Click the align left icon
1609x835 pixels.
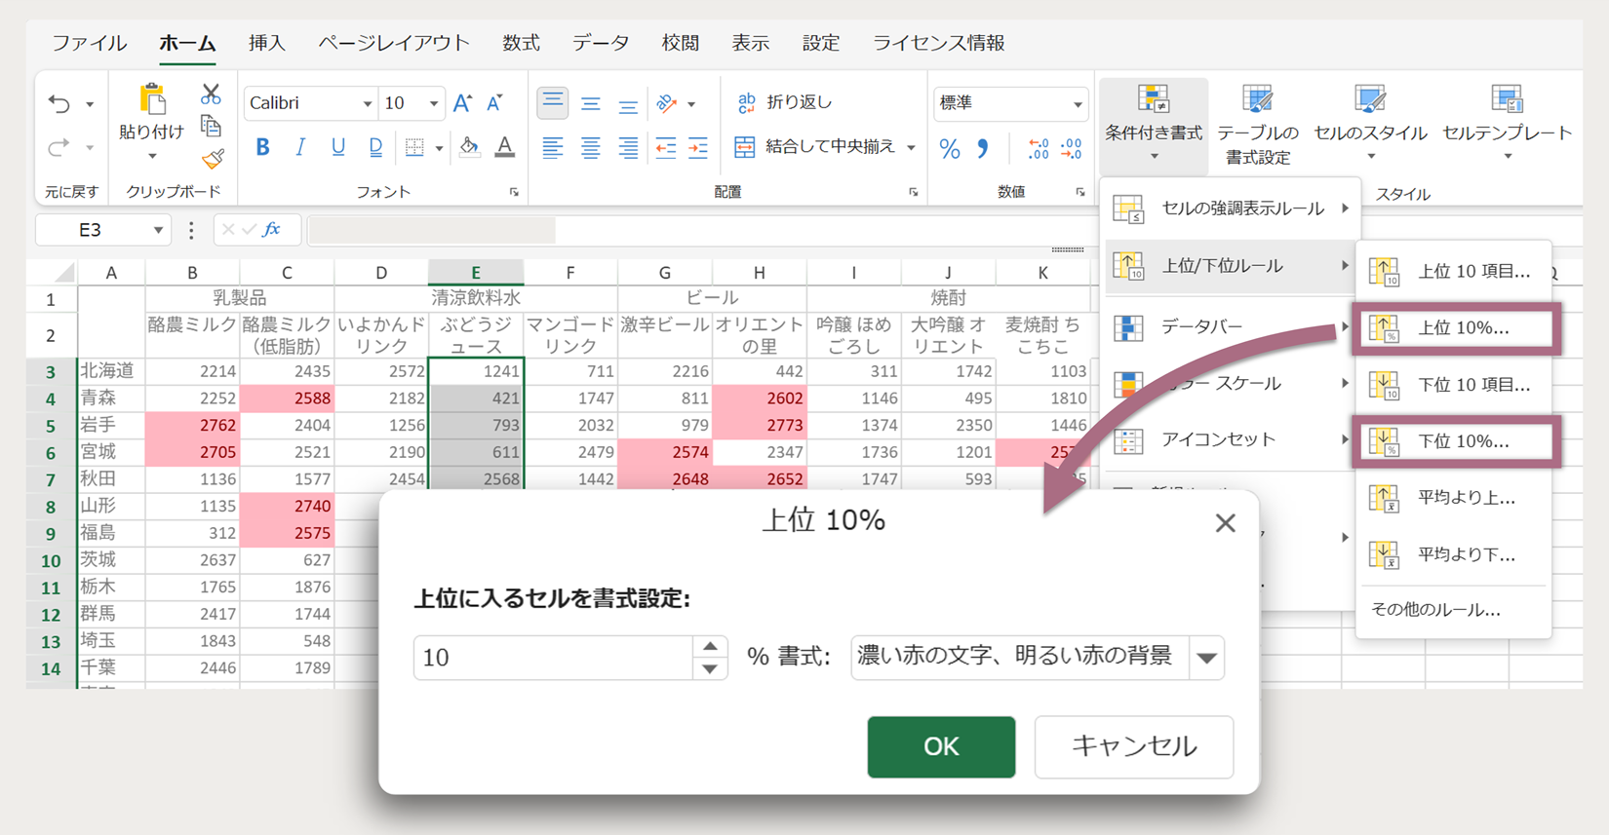click(x=553, y=148)
